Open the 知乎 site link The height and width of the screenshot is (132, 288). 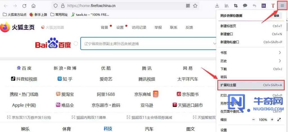pyautogui.click(x=65, y=79)
